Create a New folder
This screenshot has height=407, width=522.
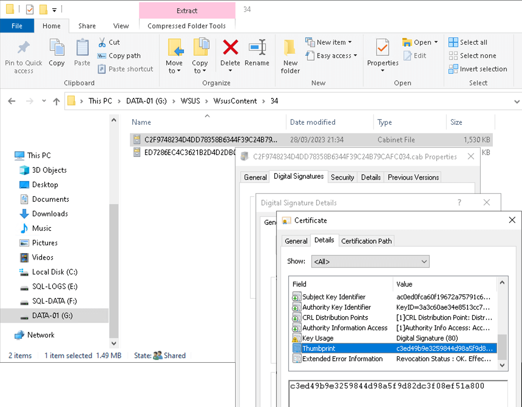click(x=290, y=56)
